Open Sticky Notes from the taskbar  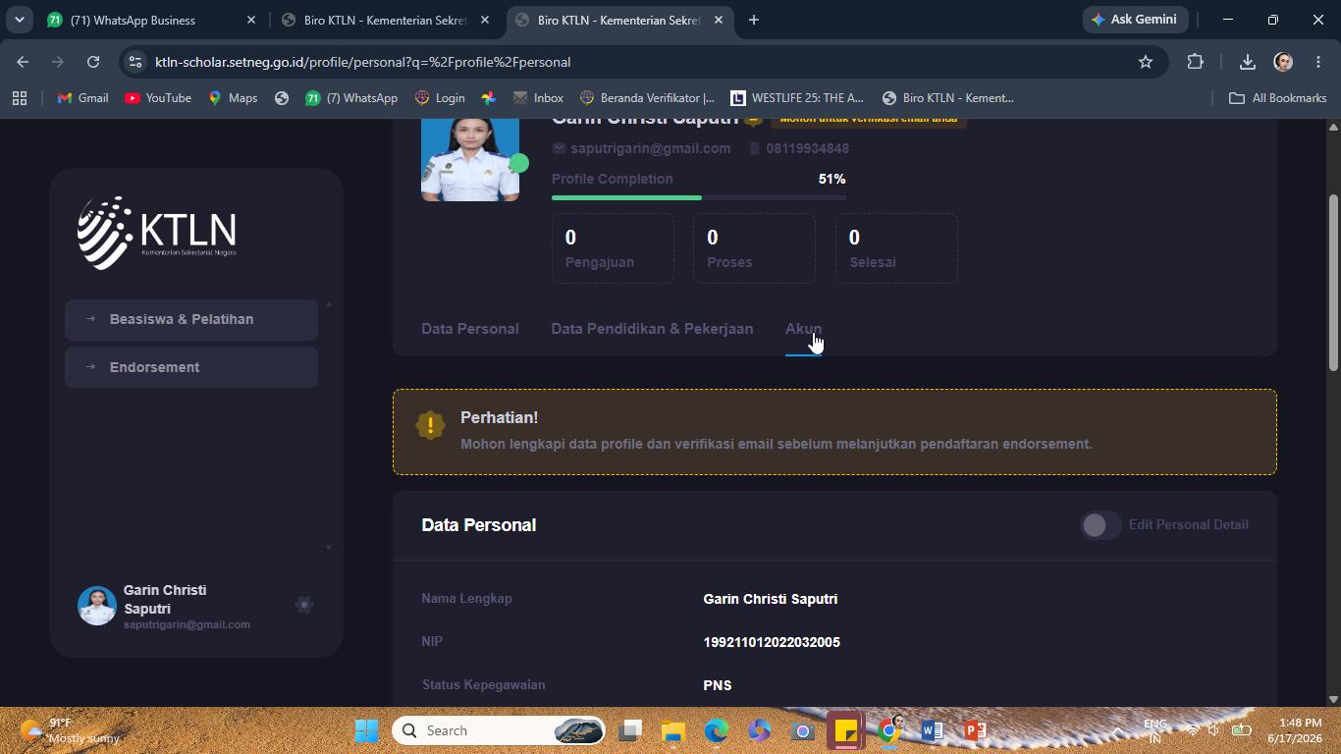coord(845,730)
